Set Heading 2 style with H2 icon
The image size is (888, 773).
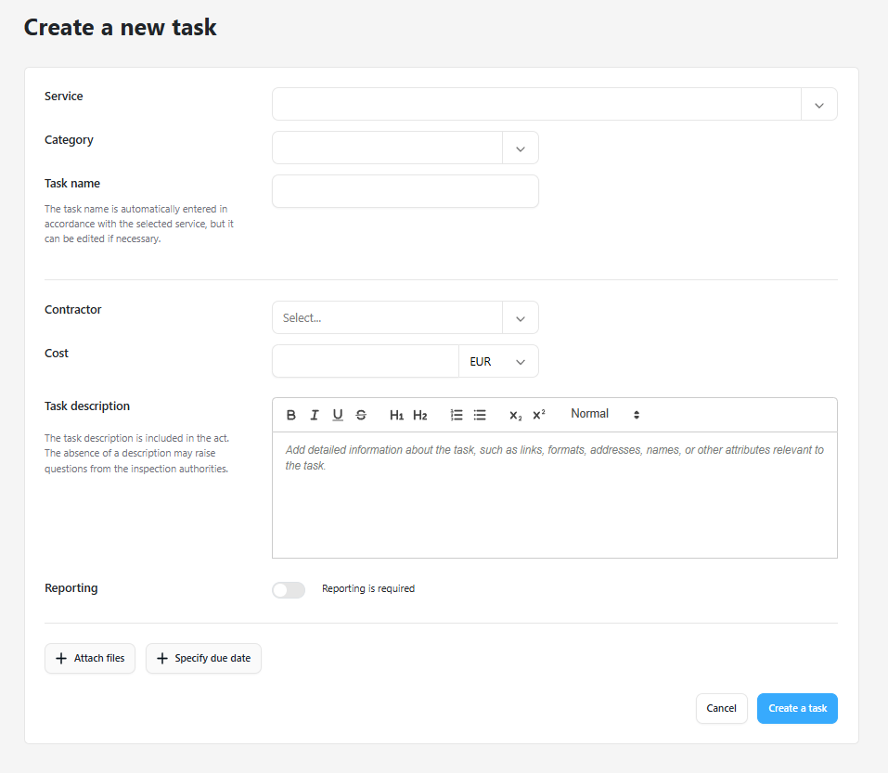coord(420,415)
